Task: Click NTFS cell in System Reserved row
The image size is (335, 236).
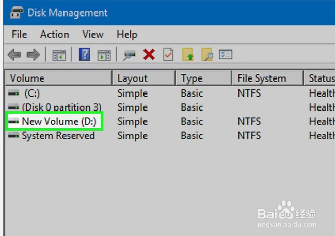Action: click(249, 136)
